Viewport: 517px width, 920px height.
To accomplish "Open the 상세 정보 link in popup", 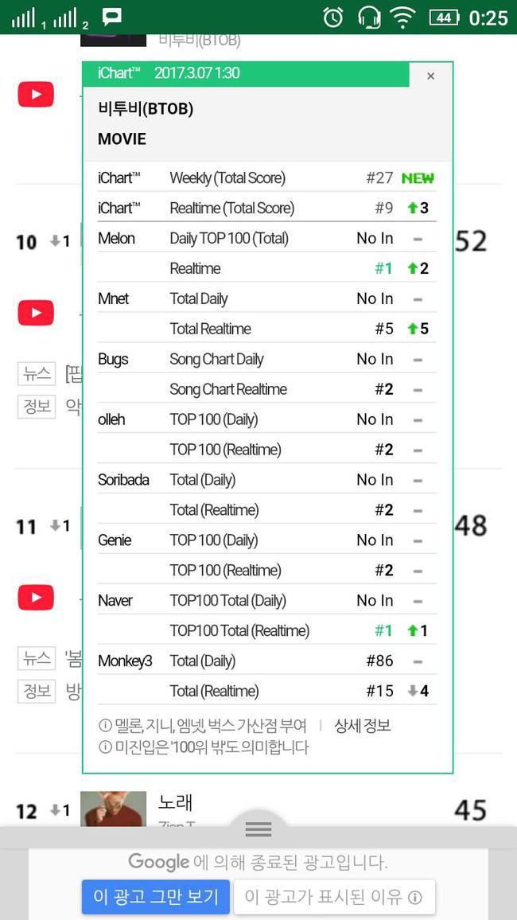I will click(363, 726).
